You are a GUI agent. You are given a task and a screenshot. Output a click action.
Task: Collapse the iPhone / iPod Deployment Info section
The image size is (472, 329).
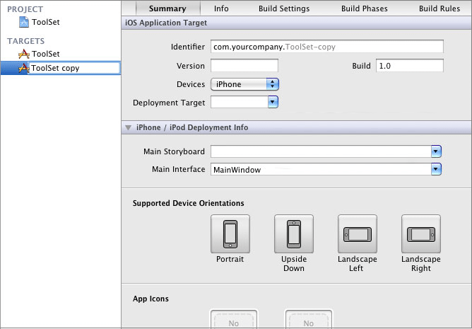click(128, 128)
